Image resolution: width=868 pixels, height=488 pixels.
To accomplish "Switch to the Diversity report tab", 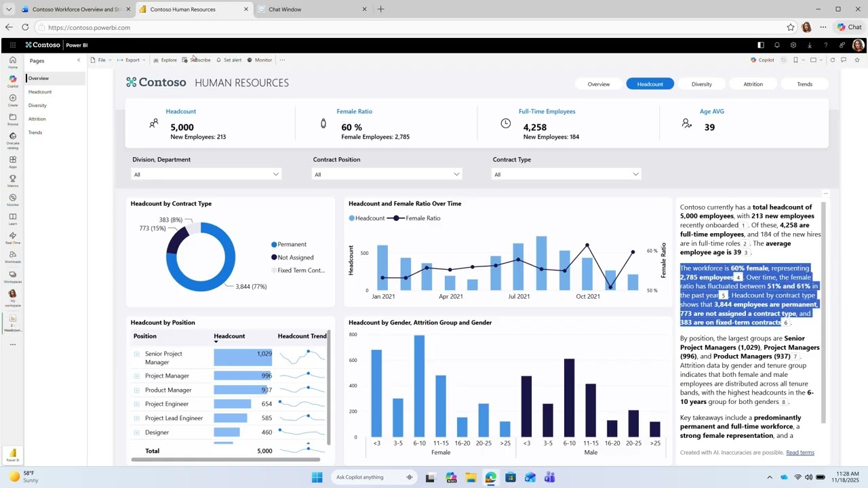I will (701, 84).
